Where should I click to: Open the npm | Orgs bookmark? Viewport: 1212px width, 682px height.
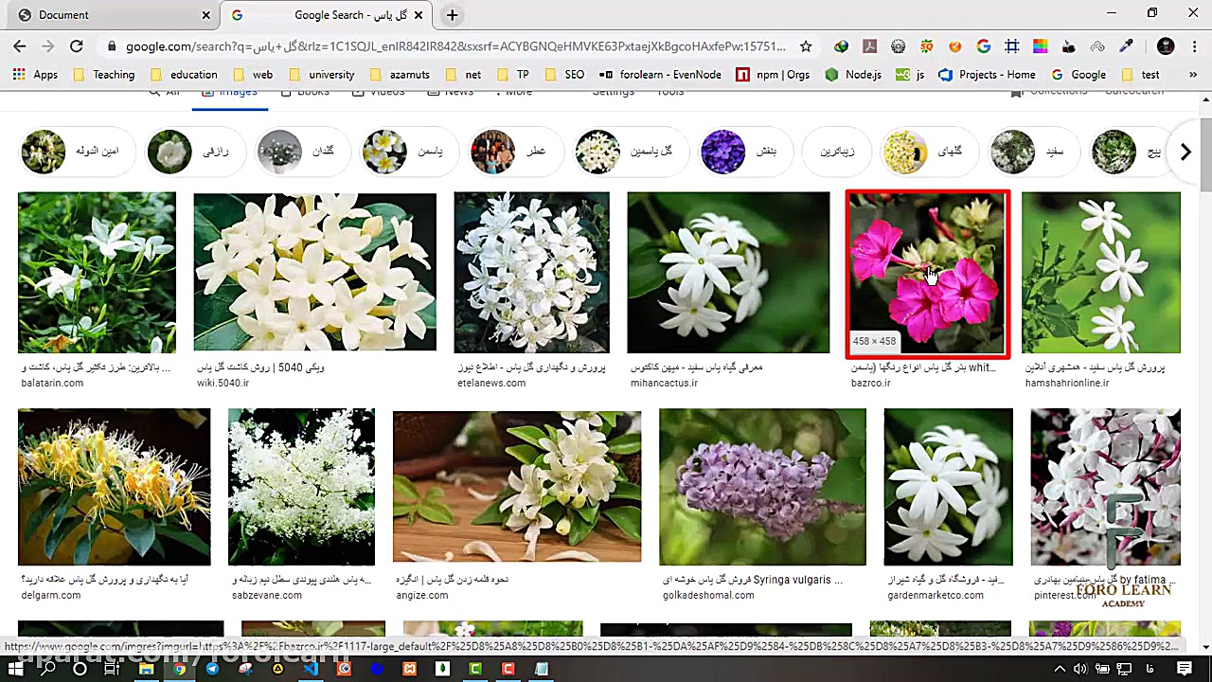773,75
